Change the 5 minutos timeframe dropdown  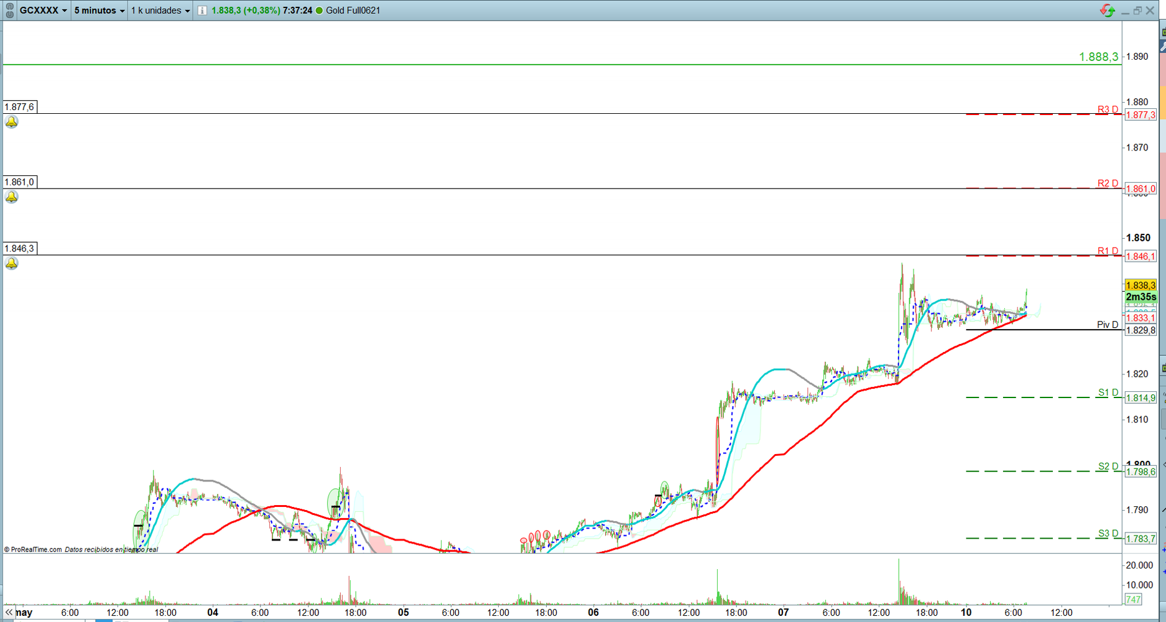[99, 11]
